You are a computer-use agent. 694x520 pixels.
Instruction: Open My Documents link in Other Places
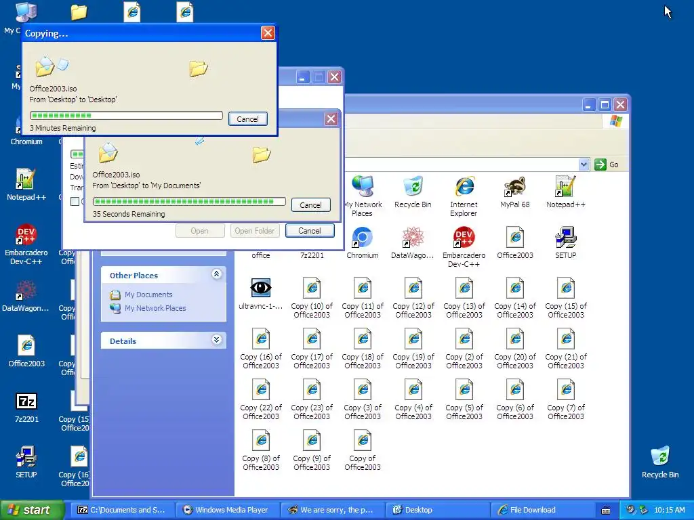[148, 295]
